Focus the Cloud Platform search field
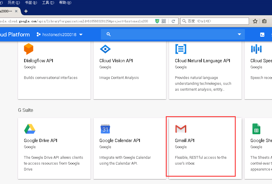 (x=173, y=34)
